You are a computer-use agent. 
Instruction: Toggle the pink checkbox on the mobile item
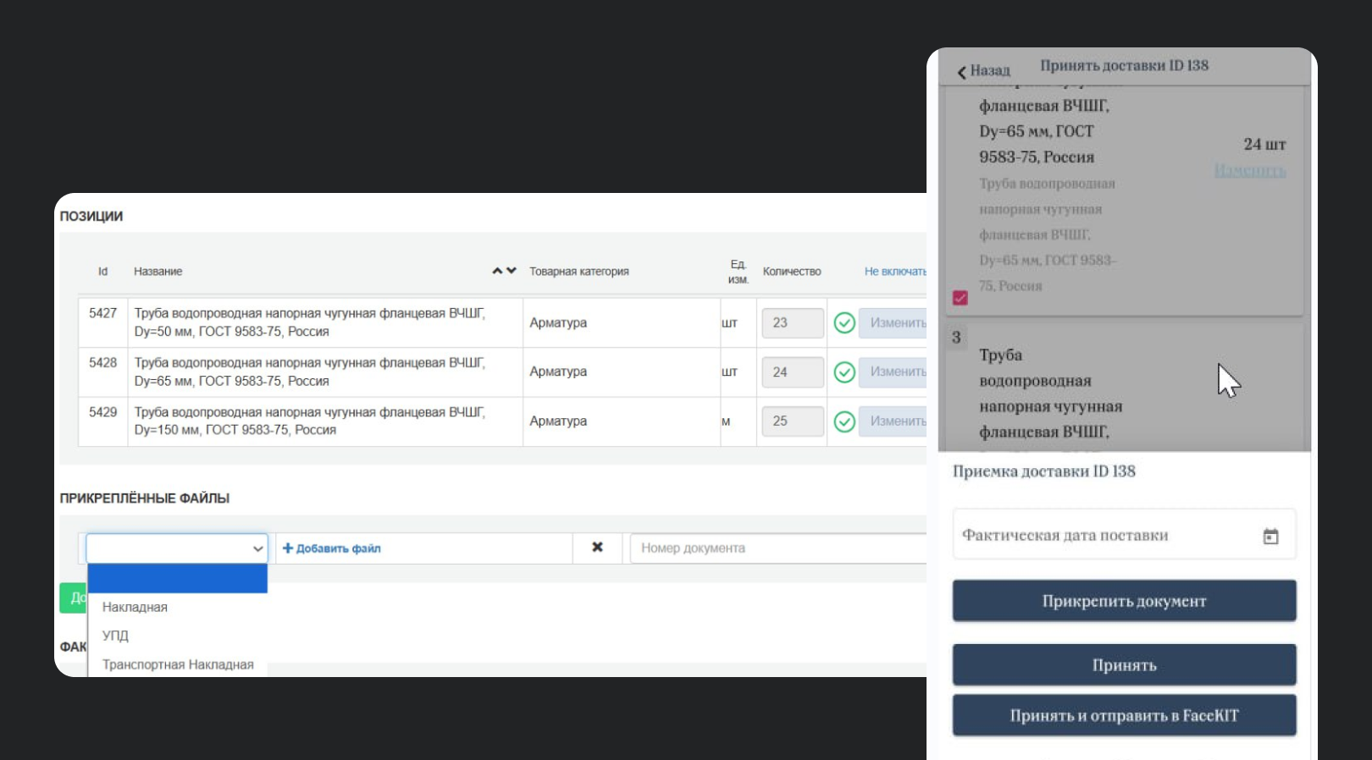960,298
